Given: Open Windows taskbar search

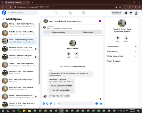Looking at the screenshot, I should coord(8,111).
